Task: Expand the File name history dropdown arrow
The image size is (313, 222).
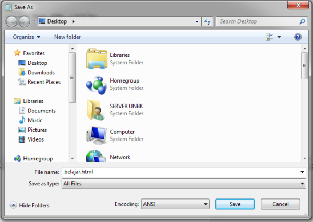Action: [302, 172]
